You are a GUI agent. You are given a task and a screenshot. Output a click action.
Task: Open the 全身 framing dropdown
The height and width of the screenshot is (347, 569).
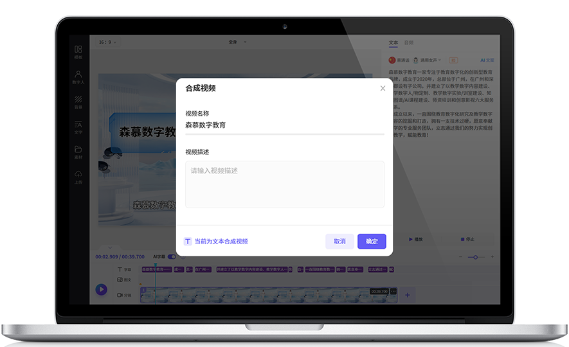236,42
